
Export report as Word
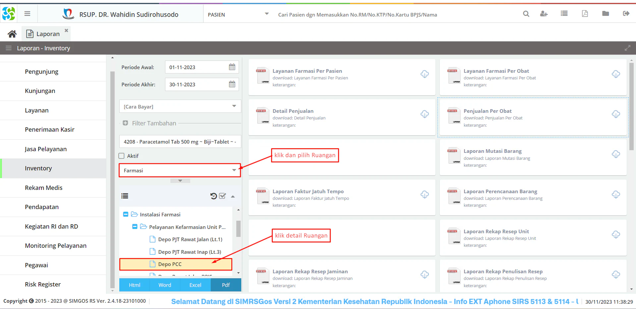pos(165,285)
